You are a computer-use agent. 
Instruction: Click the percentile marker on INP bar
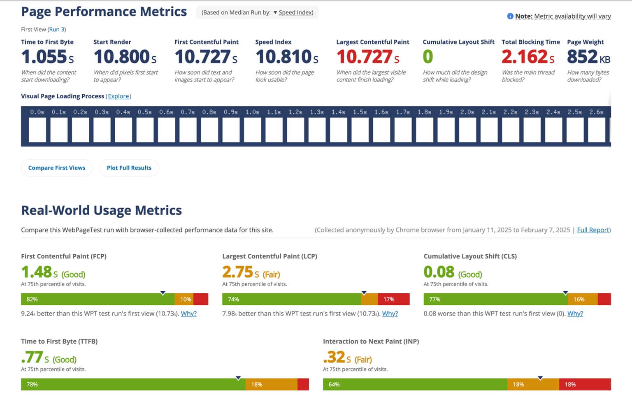click(x=540, y=378)
